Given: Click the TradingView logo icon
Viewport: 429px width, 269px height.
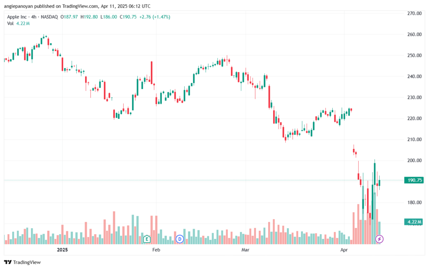Looking at the screenshot, I should click(8, 262).
